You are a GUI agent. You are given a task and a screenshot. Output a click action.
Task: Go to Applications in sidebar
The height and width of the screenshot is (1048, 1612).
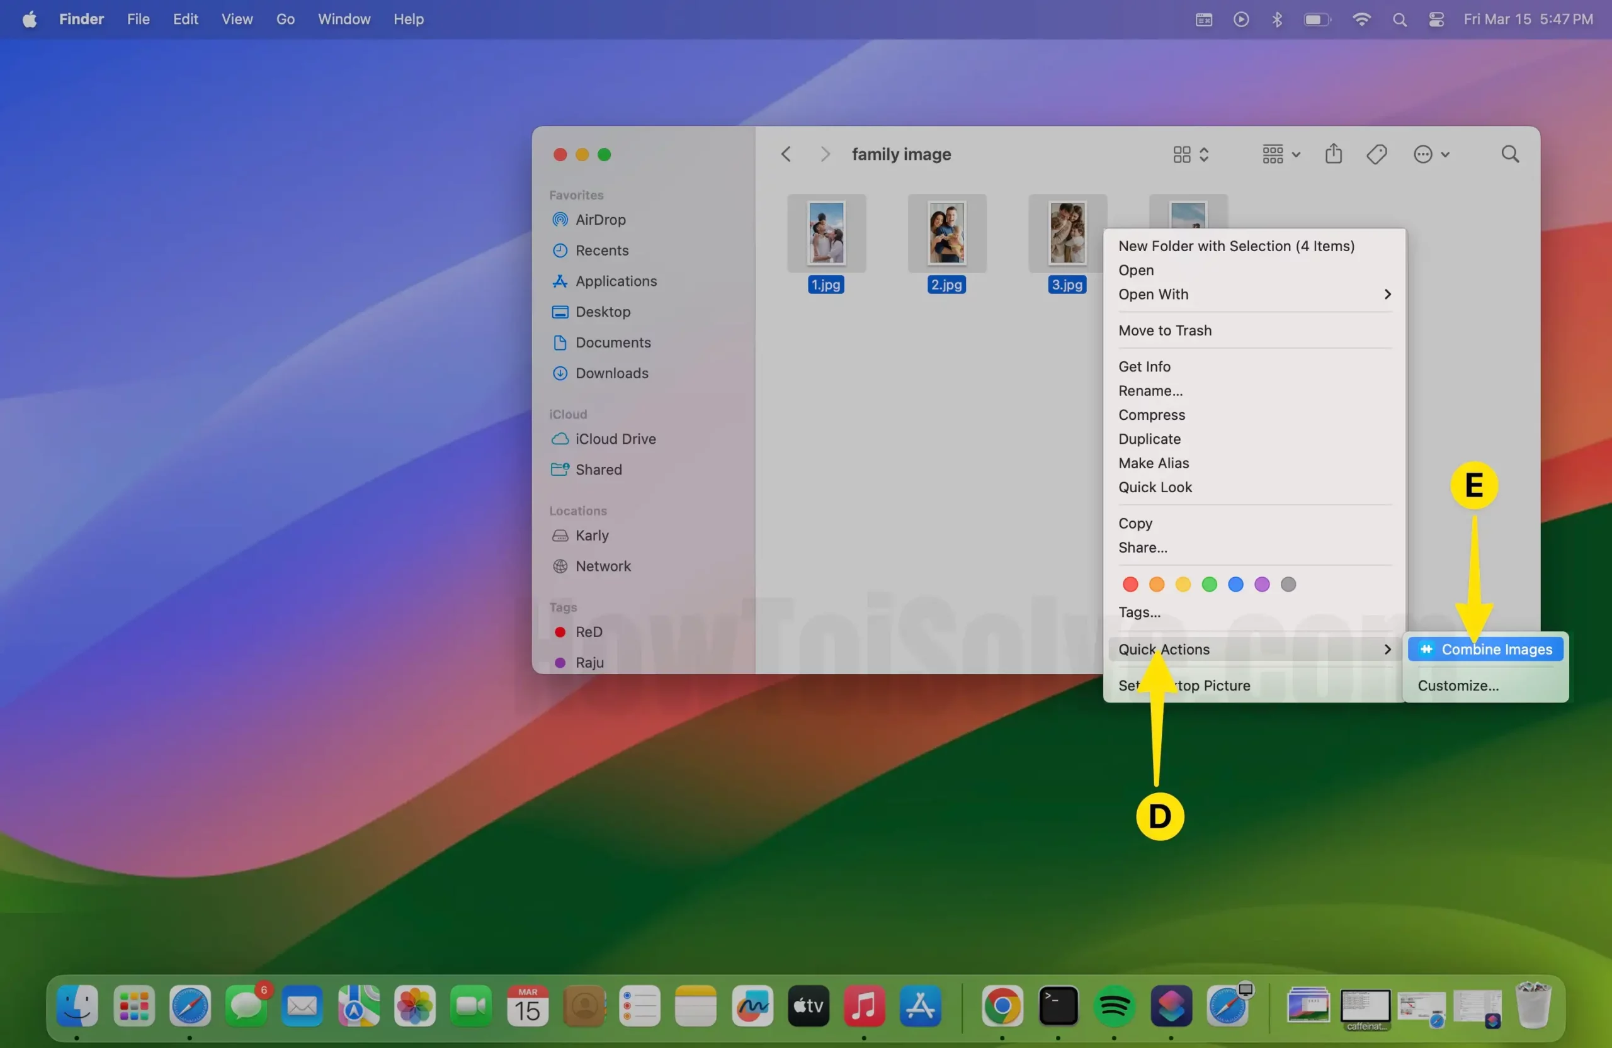pyautogui.click(x=604, y=281)
